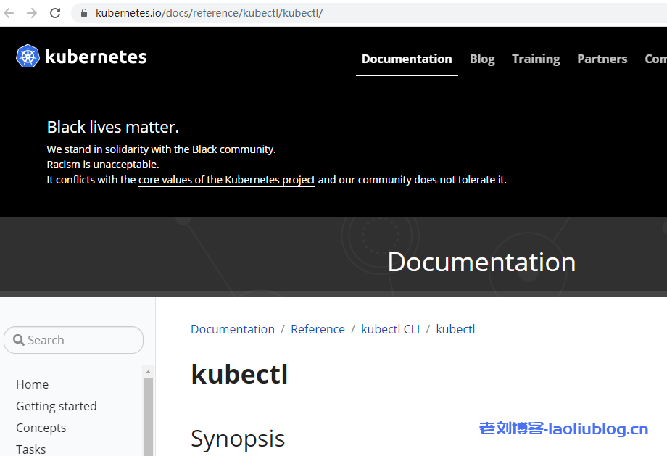Select Home in the sidebar
Viewport: 667px width, 456px height.
click(33, 384)
